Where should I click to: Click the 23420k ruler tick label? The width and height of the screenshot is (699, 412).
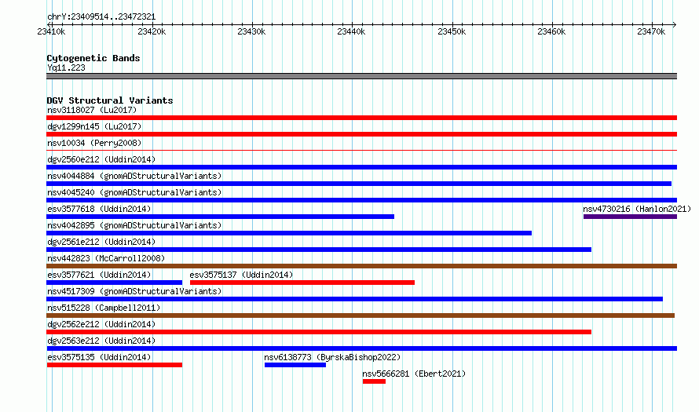coord(152,31)
